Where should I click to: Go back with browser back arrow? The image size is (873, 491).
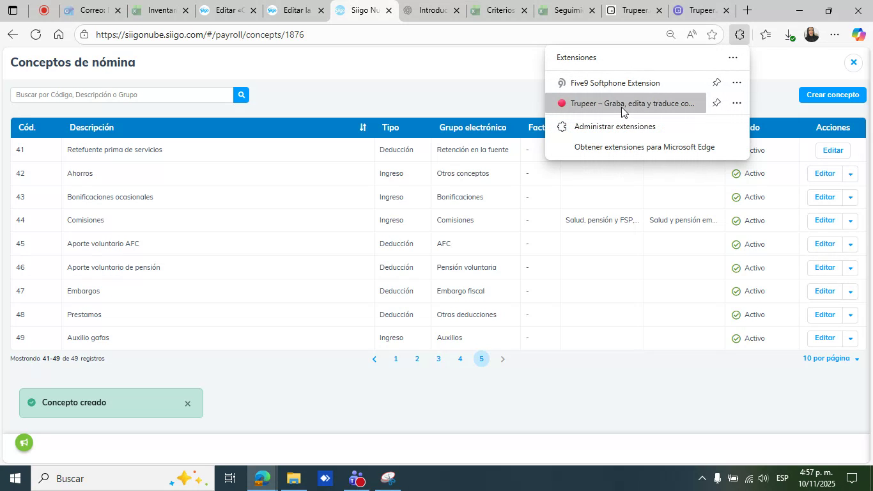click(12, 35)
